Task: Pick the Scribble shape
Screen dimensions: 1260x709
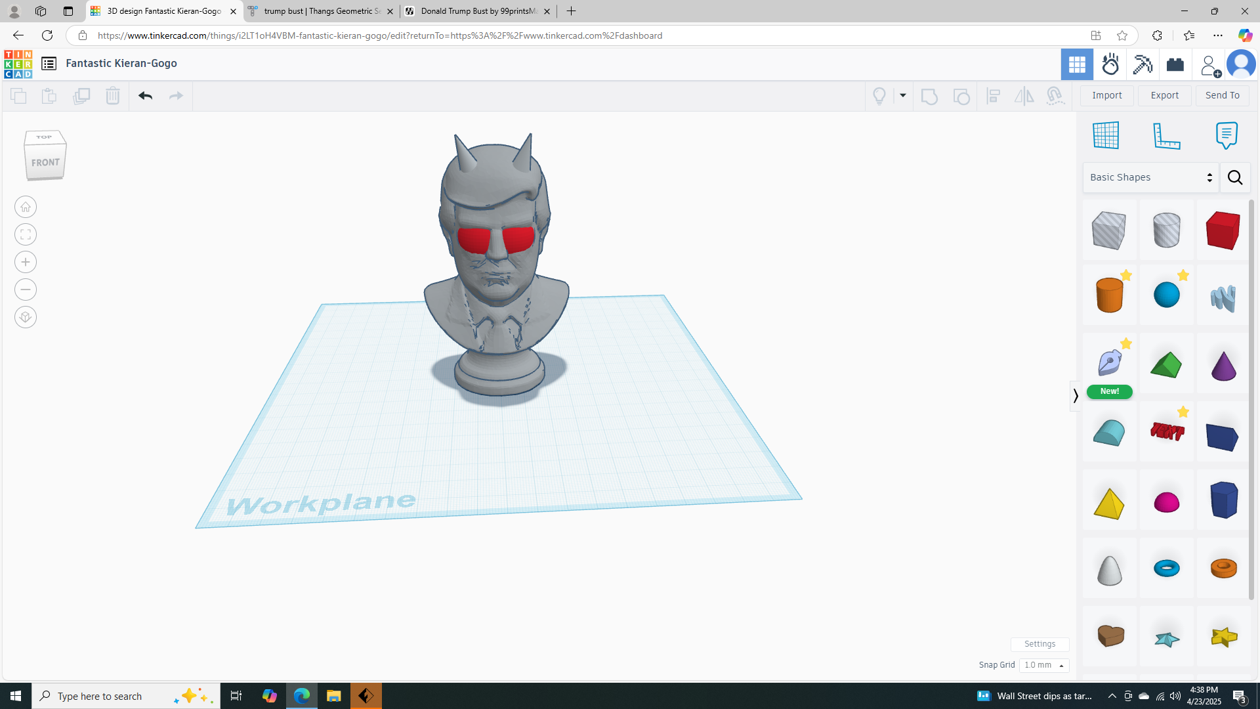Action: (1223, 297)
